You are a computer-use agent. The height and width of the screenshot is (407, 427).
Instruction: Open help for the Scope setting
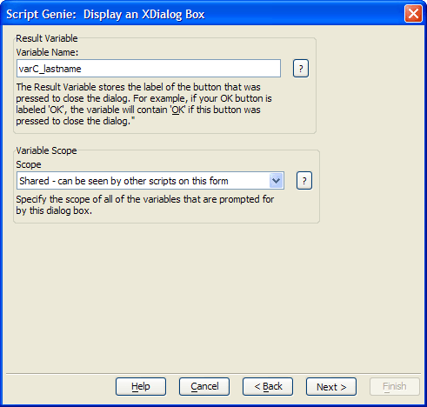pos(304,181)
